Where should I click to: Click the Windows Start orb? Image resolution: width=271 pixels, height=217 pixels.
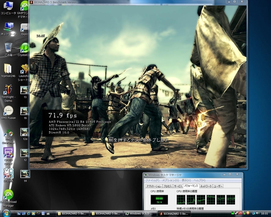pos(6,213)
